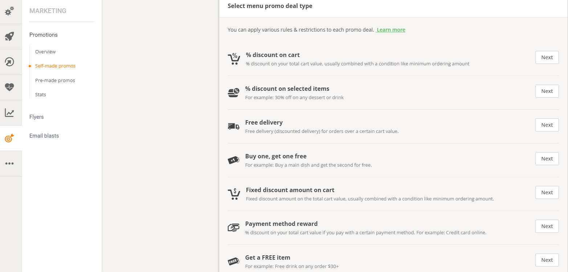Screen dimensions: 568x272
Task: Expand the Email blasts section
Action: pyautogui.click(x=44, y=136)
